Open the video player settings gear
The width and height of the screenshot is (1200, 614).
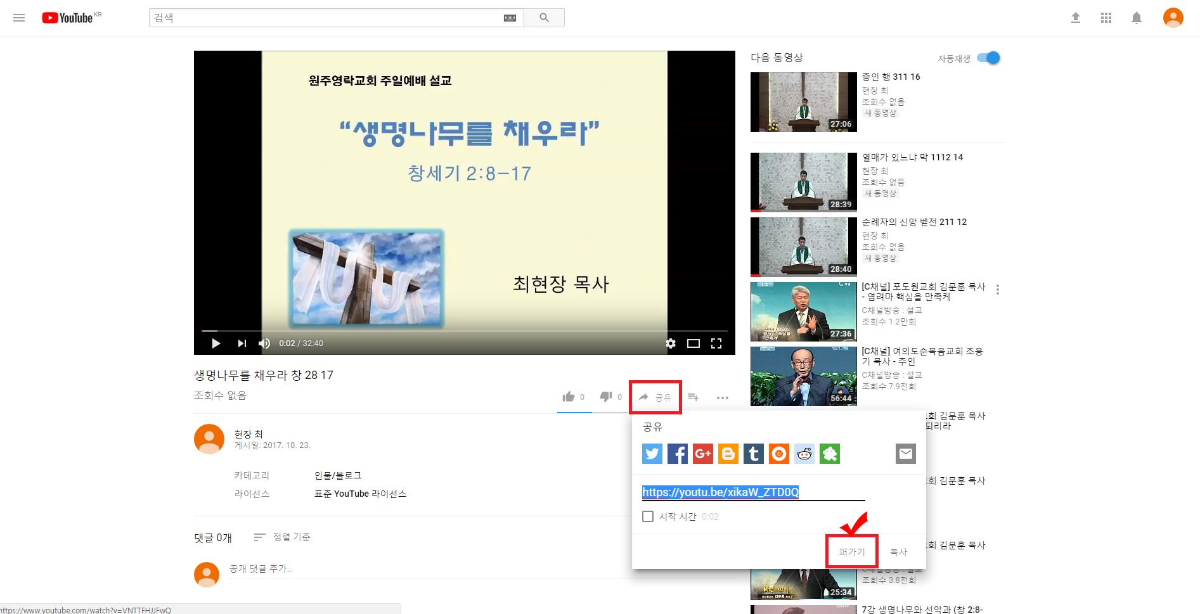click(x=671, y=343)
